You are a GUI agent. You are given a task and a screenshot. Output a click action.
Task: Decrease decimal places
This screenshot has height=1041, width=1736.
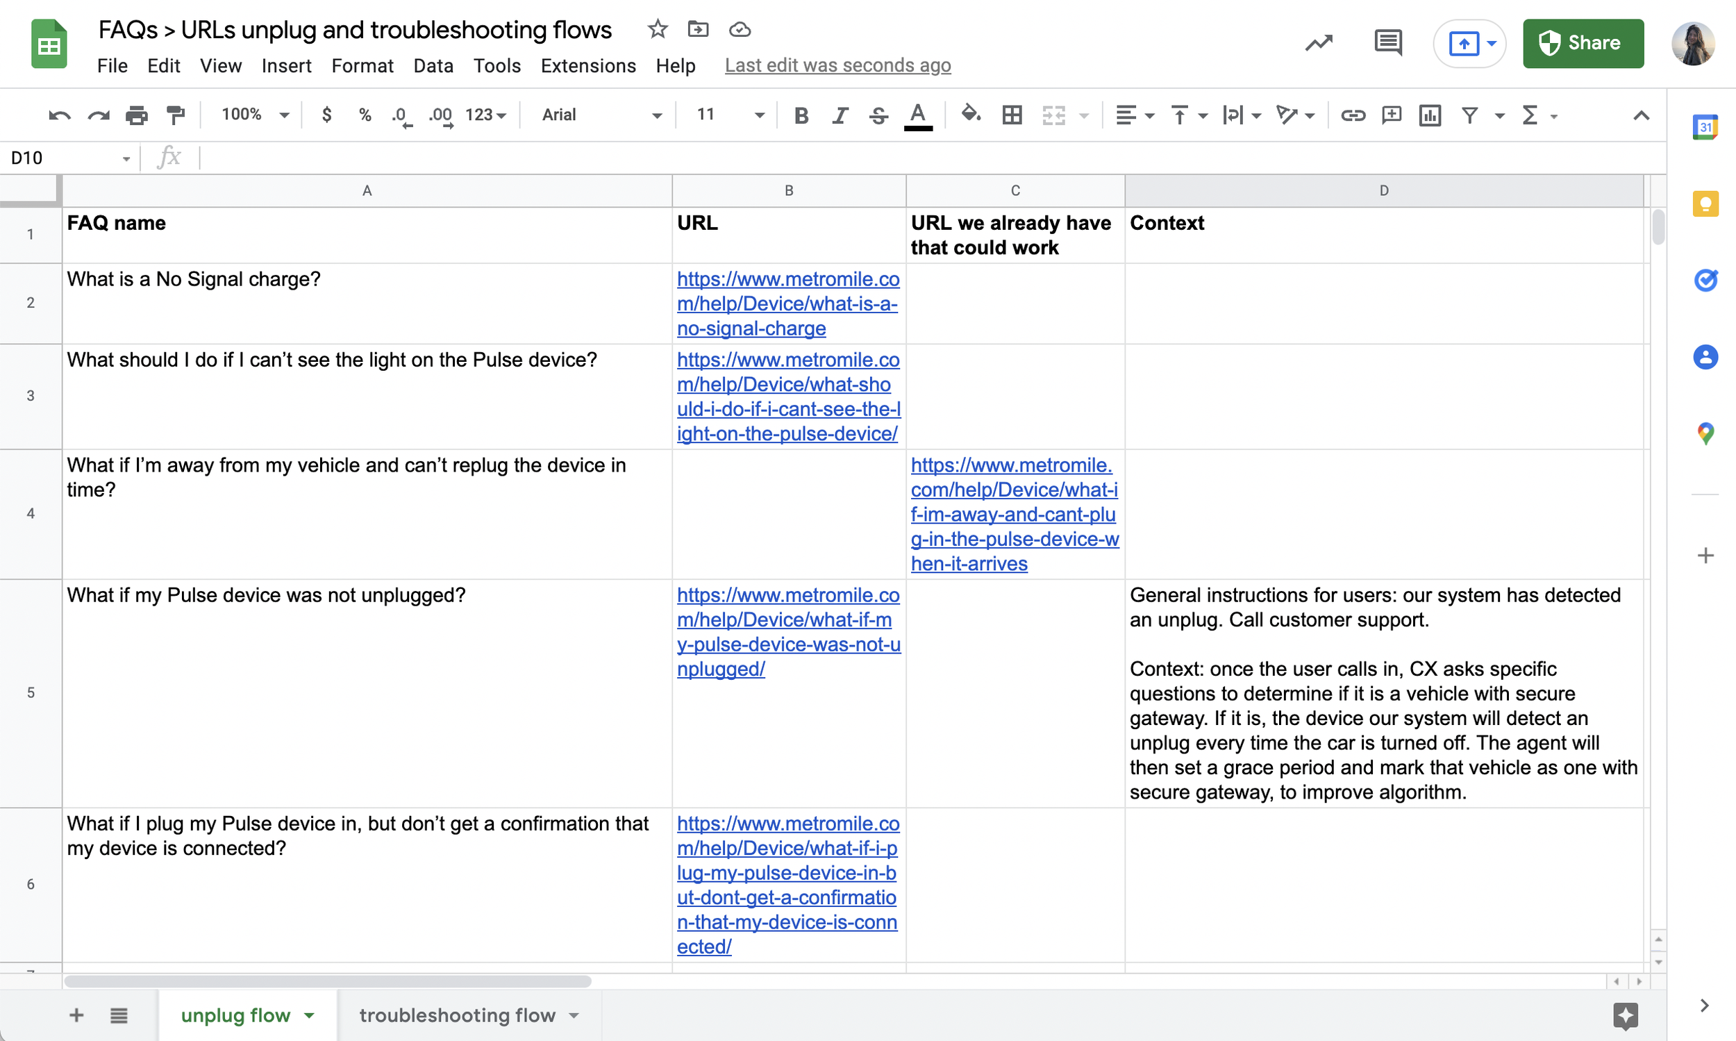(401, 115)
